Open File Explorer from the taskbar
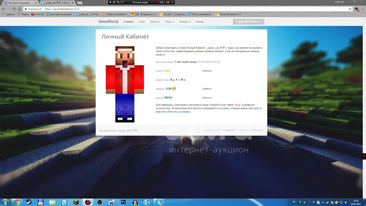The height and width of the screenshot is (206, 366). 52,202
